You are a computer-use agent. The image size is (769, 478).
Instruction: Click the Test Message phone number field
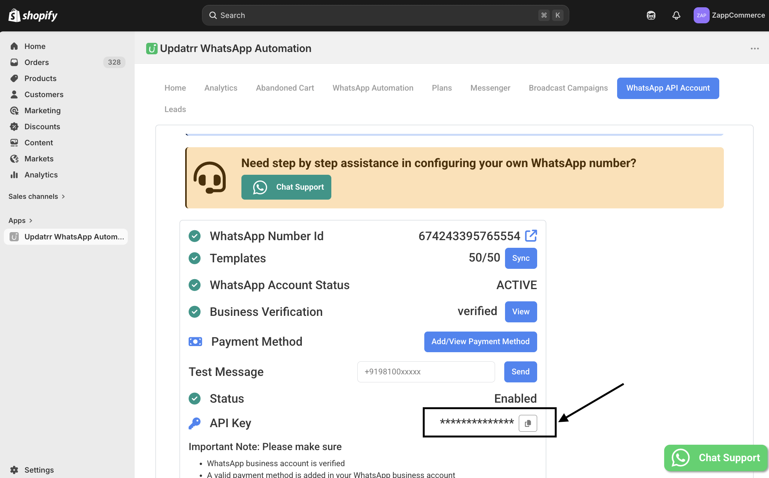click(x=425, y=372)
